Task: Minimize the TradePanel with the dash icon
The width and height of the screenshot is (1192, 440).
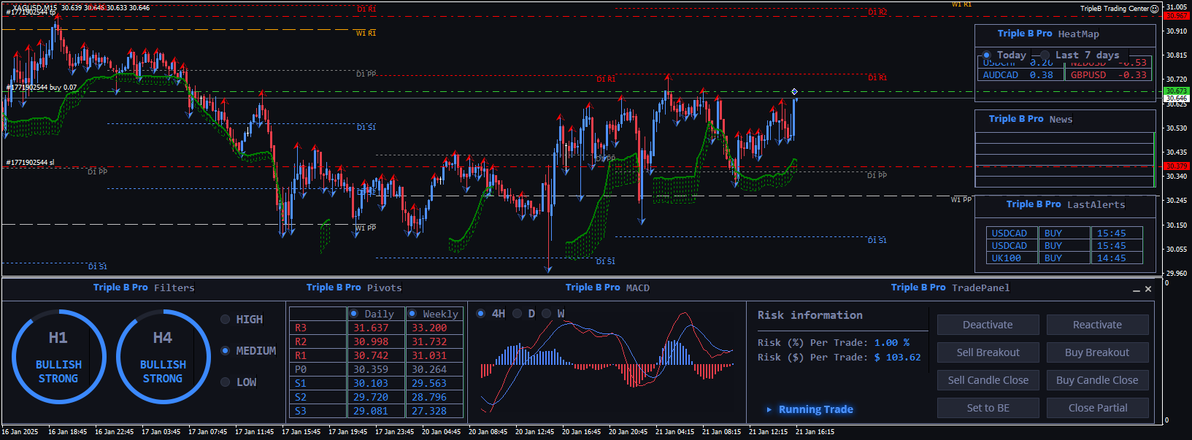Action: (x=1136, y=290)
